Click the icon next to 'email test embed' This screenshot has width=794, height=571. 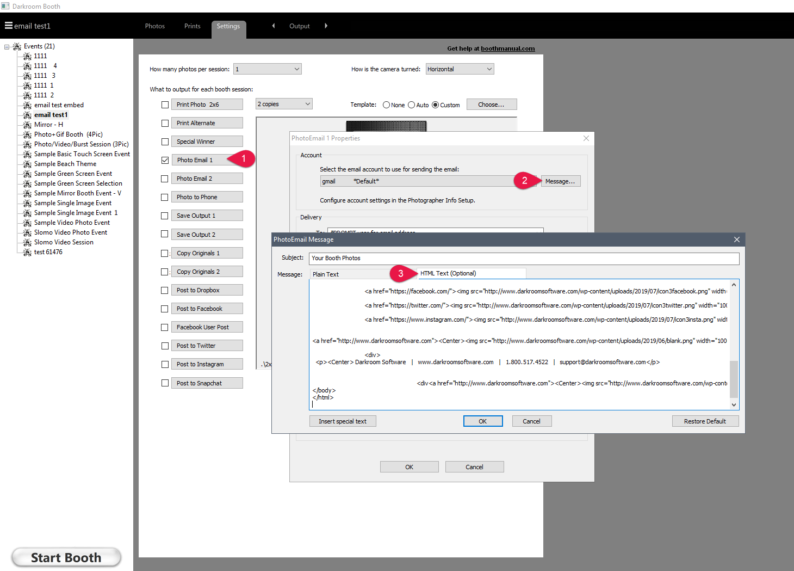pos(27,105)
